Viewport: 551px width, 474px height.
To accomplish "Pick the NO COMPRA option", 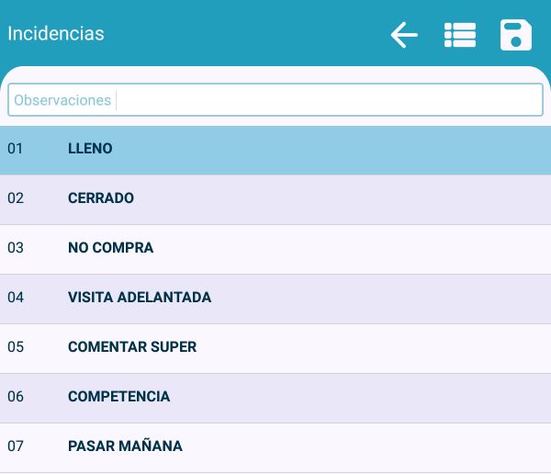I will point(111,248).
